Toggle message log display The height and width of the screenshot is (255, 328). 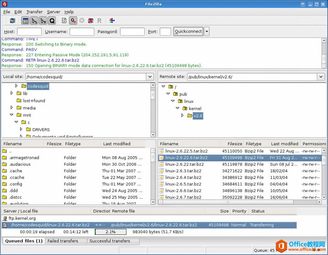click(26, 21)
